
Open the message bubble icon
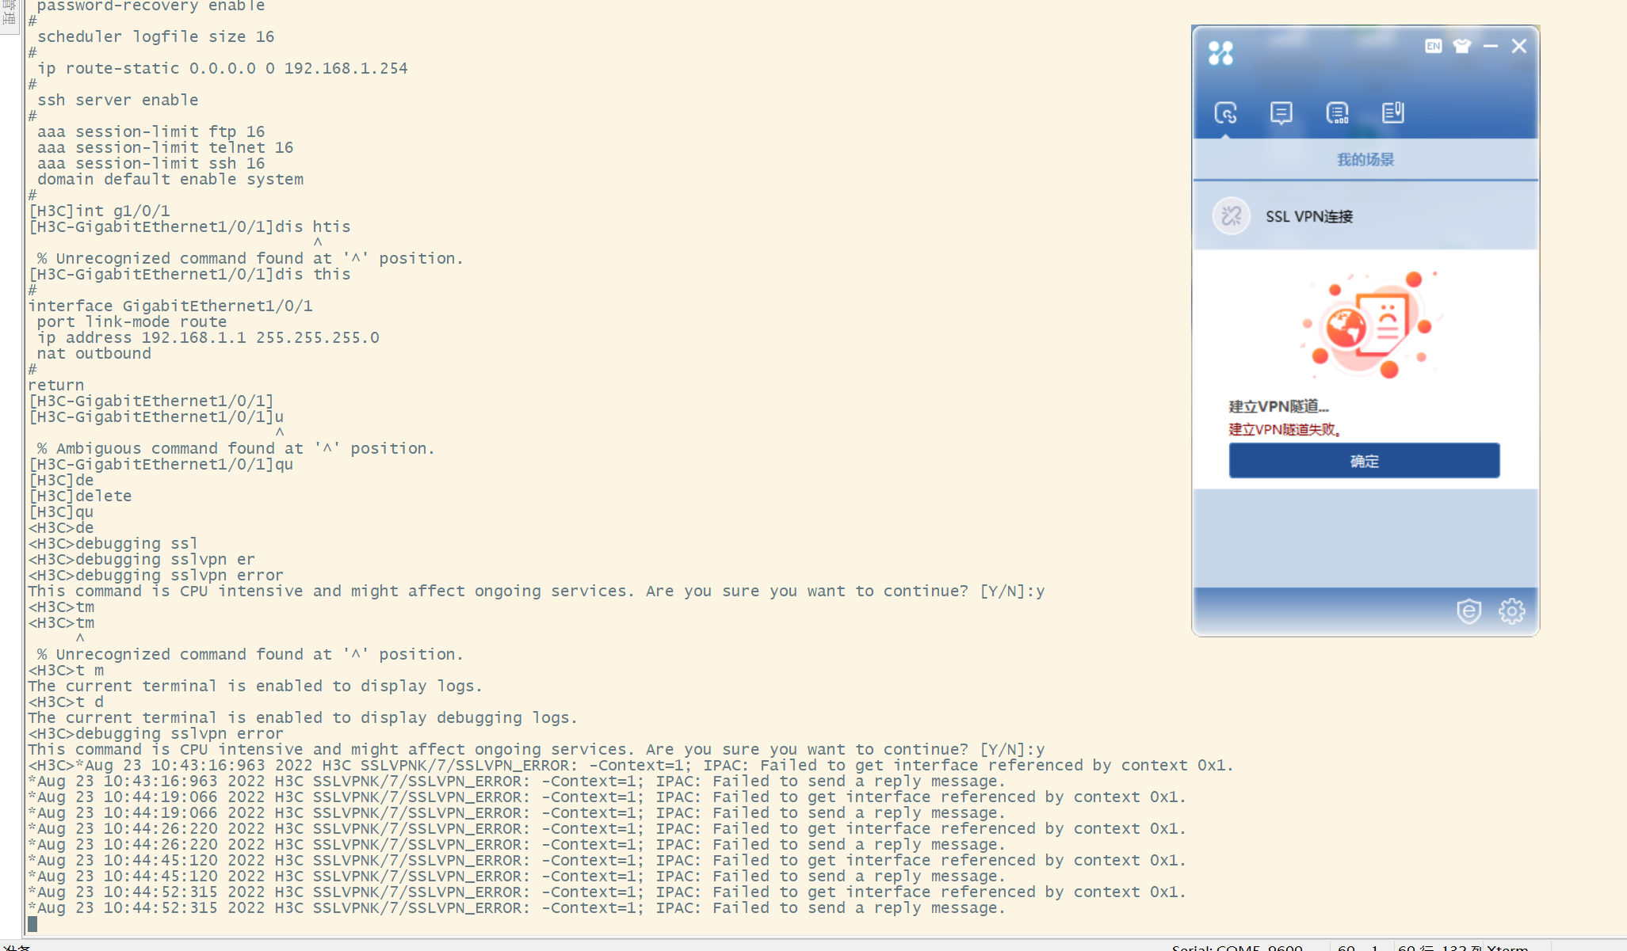1281,113
